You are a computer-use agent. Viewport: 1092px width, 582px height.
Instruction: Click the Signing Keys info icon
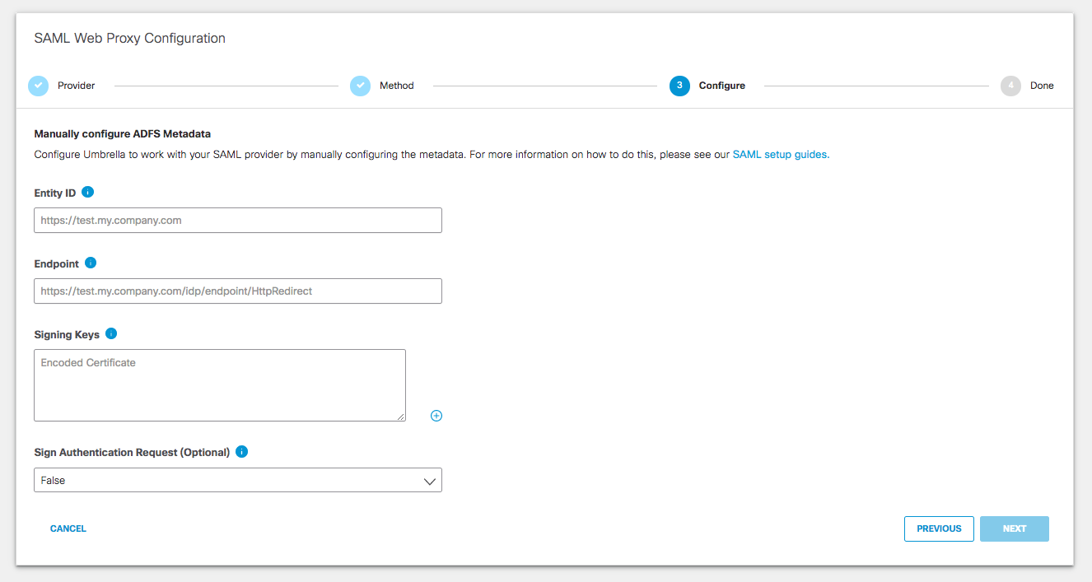[113, 334]
